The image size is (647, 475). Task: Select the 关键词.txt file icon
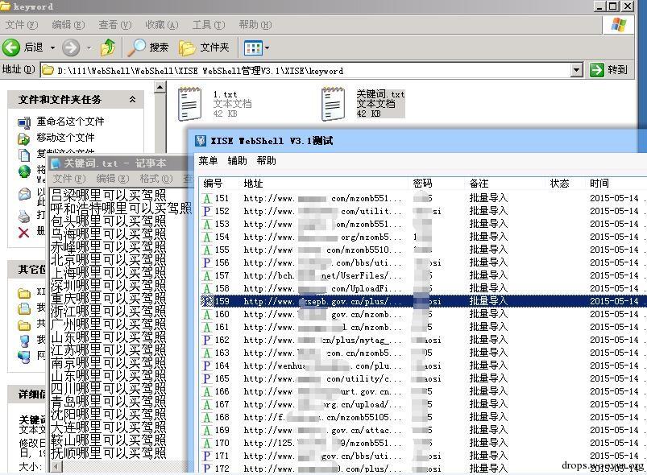(x=333, y=104)
